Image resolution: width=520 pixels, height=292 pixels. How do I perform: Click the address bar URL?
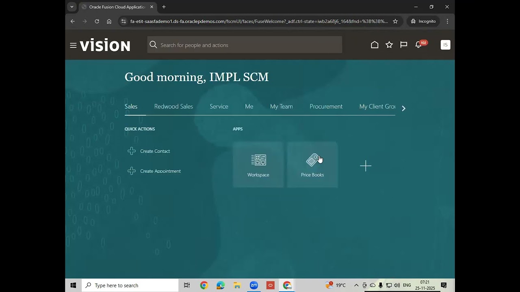coord(259,21)
